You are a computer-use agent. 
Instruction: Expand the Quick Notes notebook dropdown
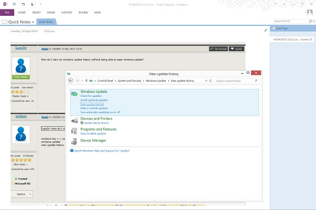pyautogui.click(x=33, y=22)
